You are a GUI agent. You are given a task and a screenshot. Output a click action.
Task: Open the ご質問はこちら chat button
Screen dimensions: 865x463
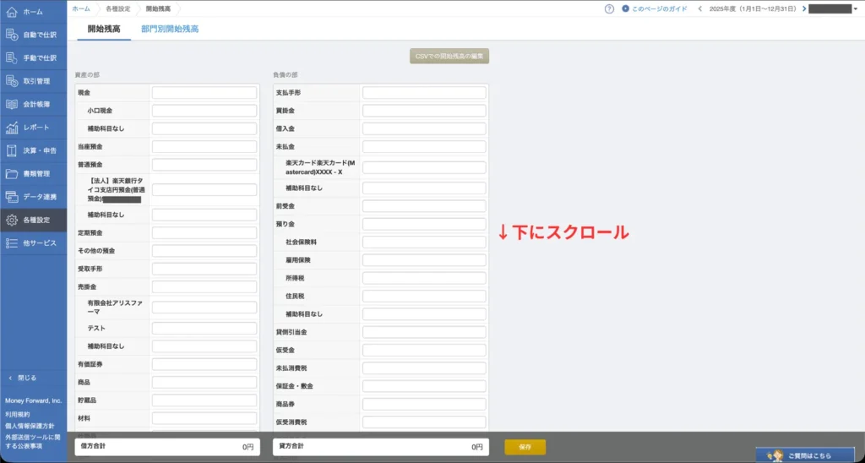coord(805,455)
